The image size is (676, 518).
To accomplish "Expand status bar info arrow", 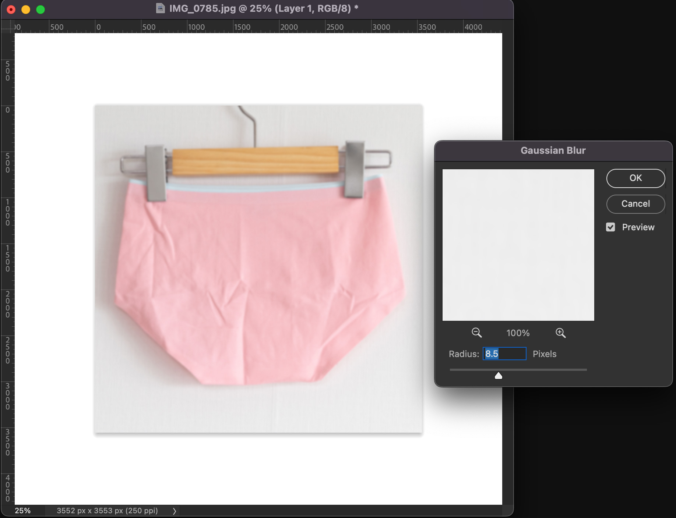I will coord(175,511).
